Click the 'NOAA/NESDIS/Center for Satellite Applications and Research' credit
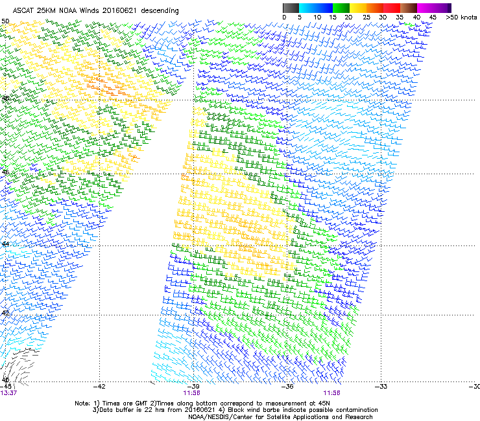This screenshot has width=480, height=421. [x=280, y=417]
